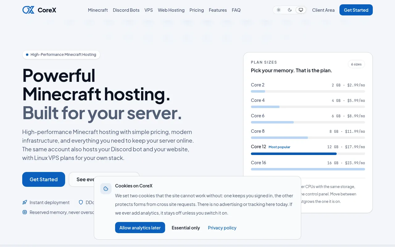Click the 'Pick your memory. That is the plan.' heading
The height and width of the screenshot is (247, 395).
pyautogui.click(x=291, y=70)
